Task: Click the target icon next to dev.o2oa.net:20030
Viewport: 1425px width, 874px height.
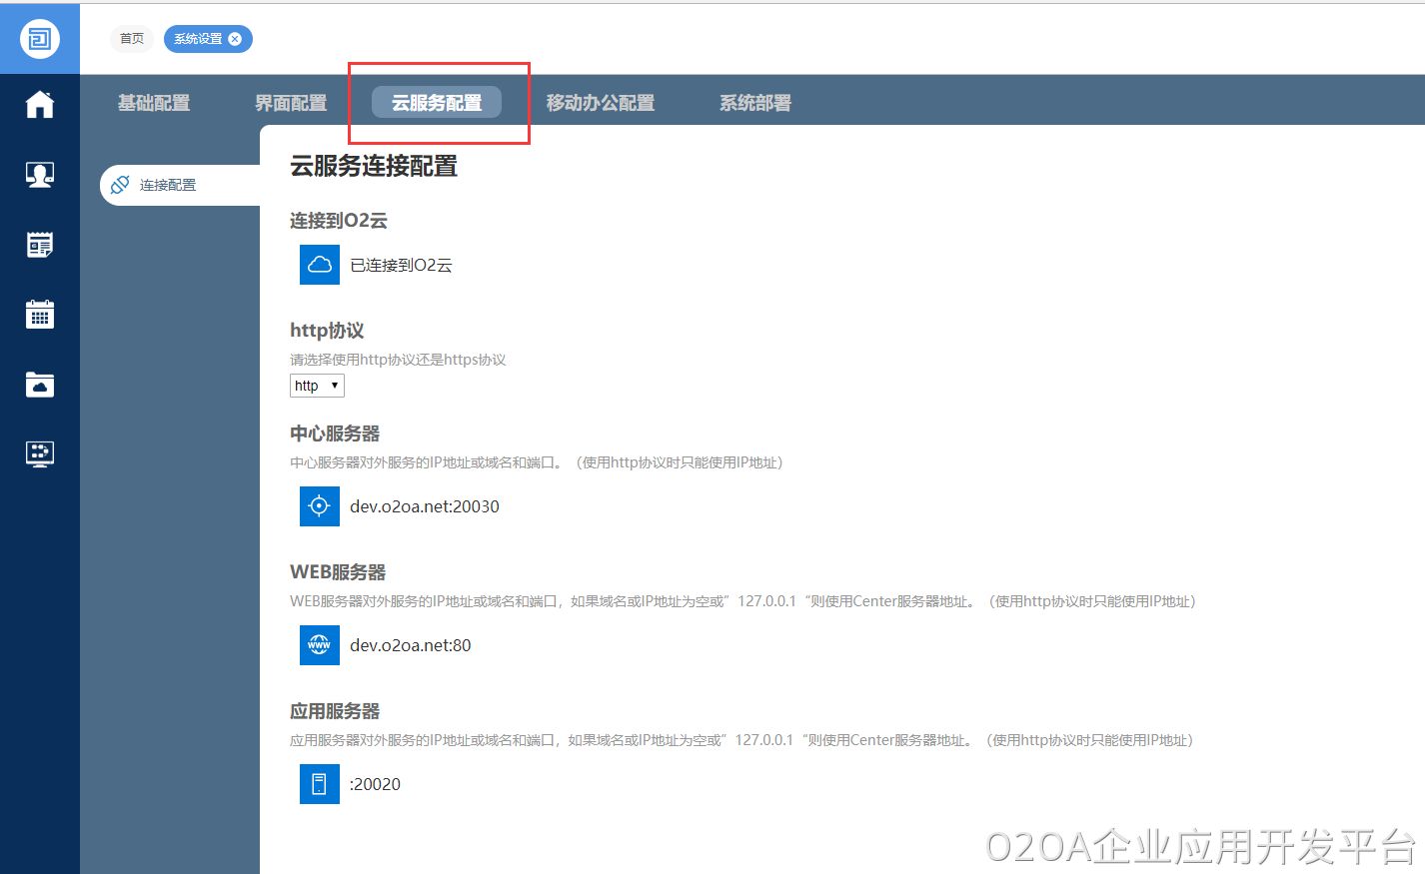Action: (x=319, y=505)
